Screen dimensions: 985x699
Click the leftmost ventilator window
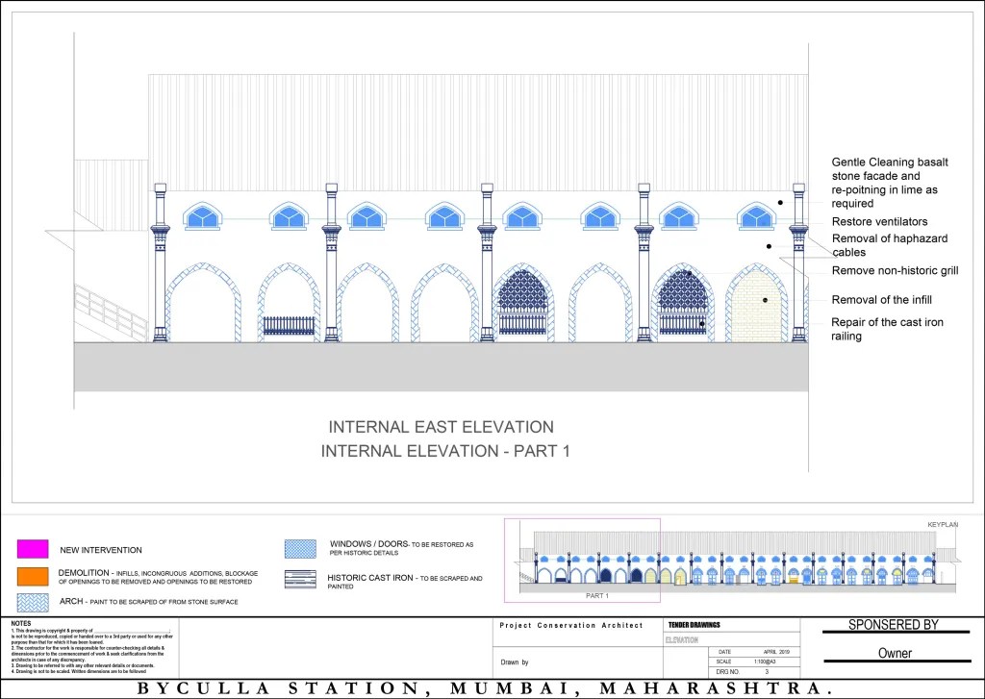click(200, 216)
